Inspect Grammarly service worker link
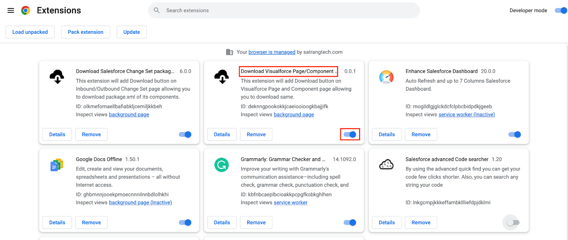Screen dimensions: 568x240 point(291,202)
